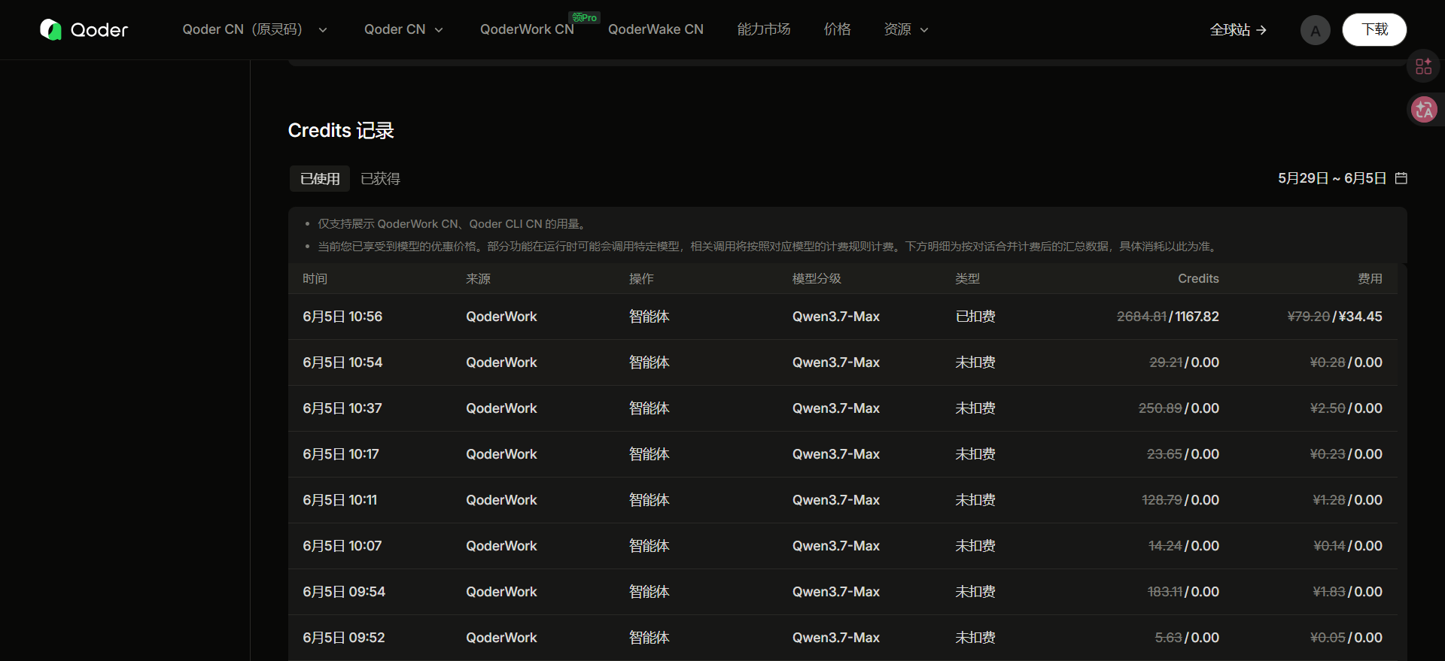Click the ¥1.83/0.00 fee value
This screenshot has width=1445, height=661.
coord(1348,592)
